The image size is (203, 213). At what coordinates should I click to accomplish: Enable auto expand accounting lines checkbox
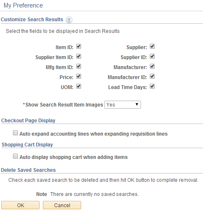[x=15, y=133]
